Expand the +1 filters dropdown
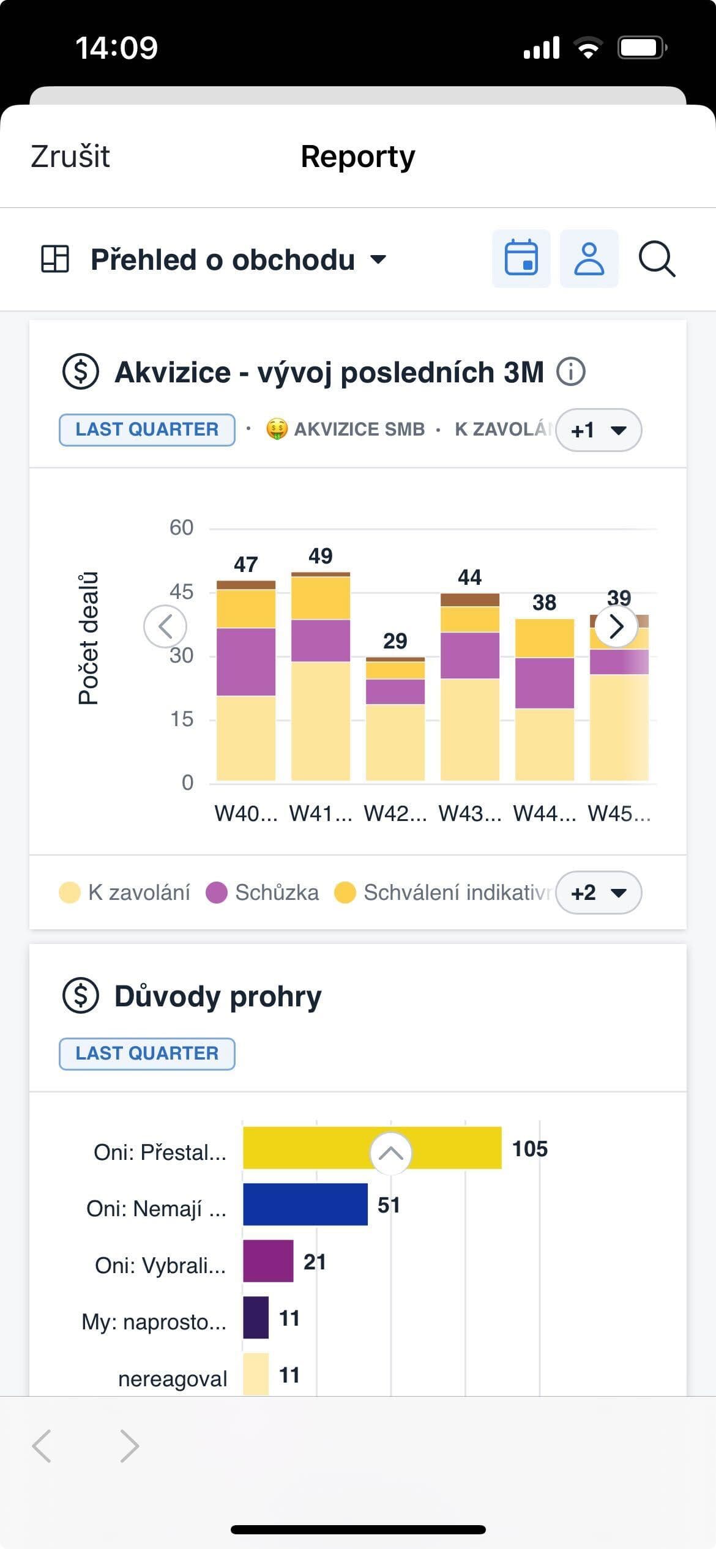This screenshot has width=716, height=1549. click(x=598, y=430)
